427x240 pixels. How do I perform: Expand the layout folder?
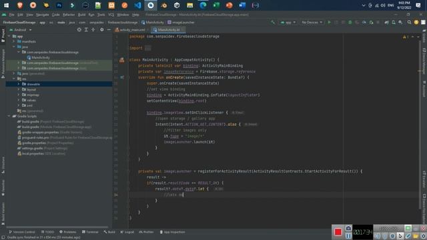[x=19, y=89]
